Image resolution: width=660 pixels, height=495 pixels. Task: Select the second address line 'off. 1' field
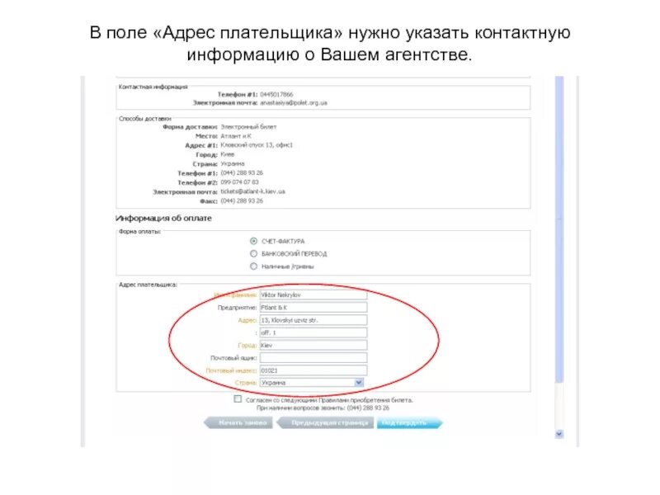(x=313, y=333)
